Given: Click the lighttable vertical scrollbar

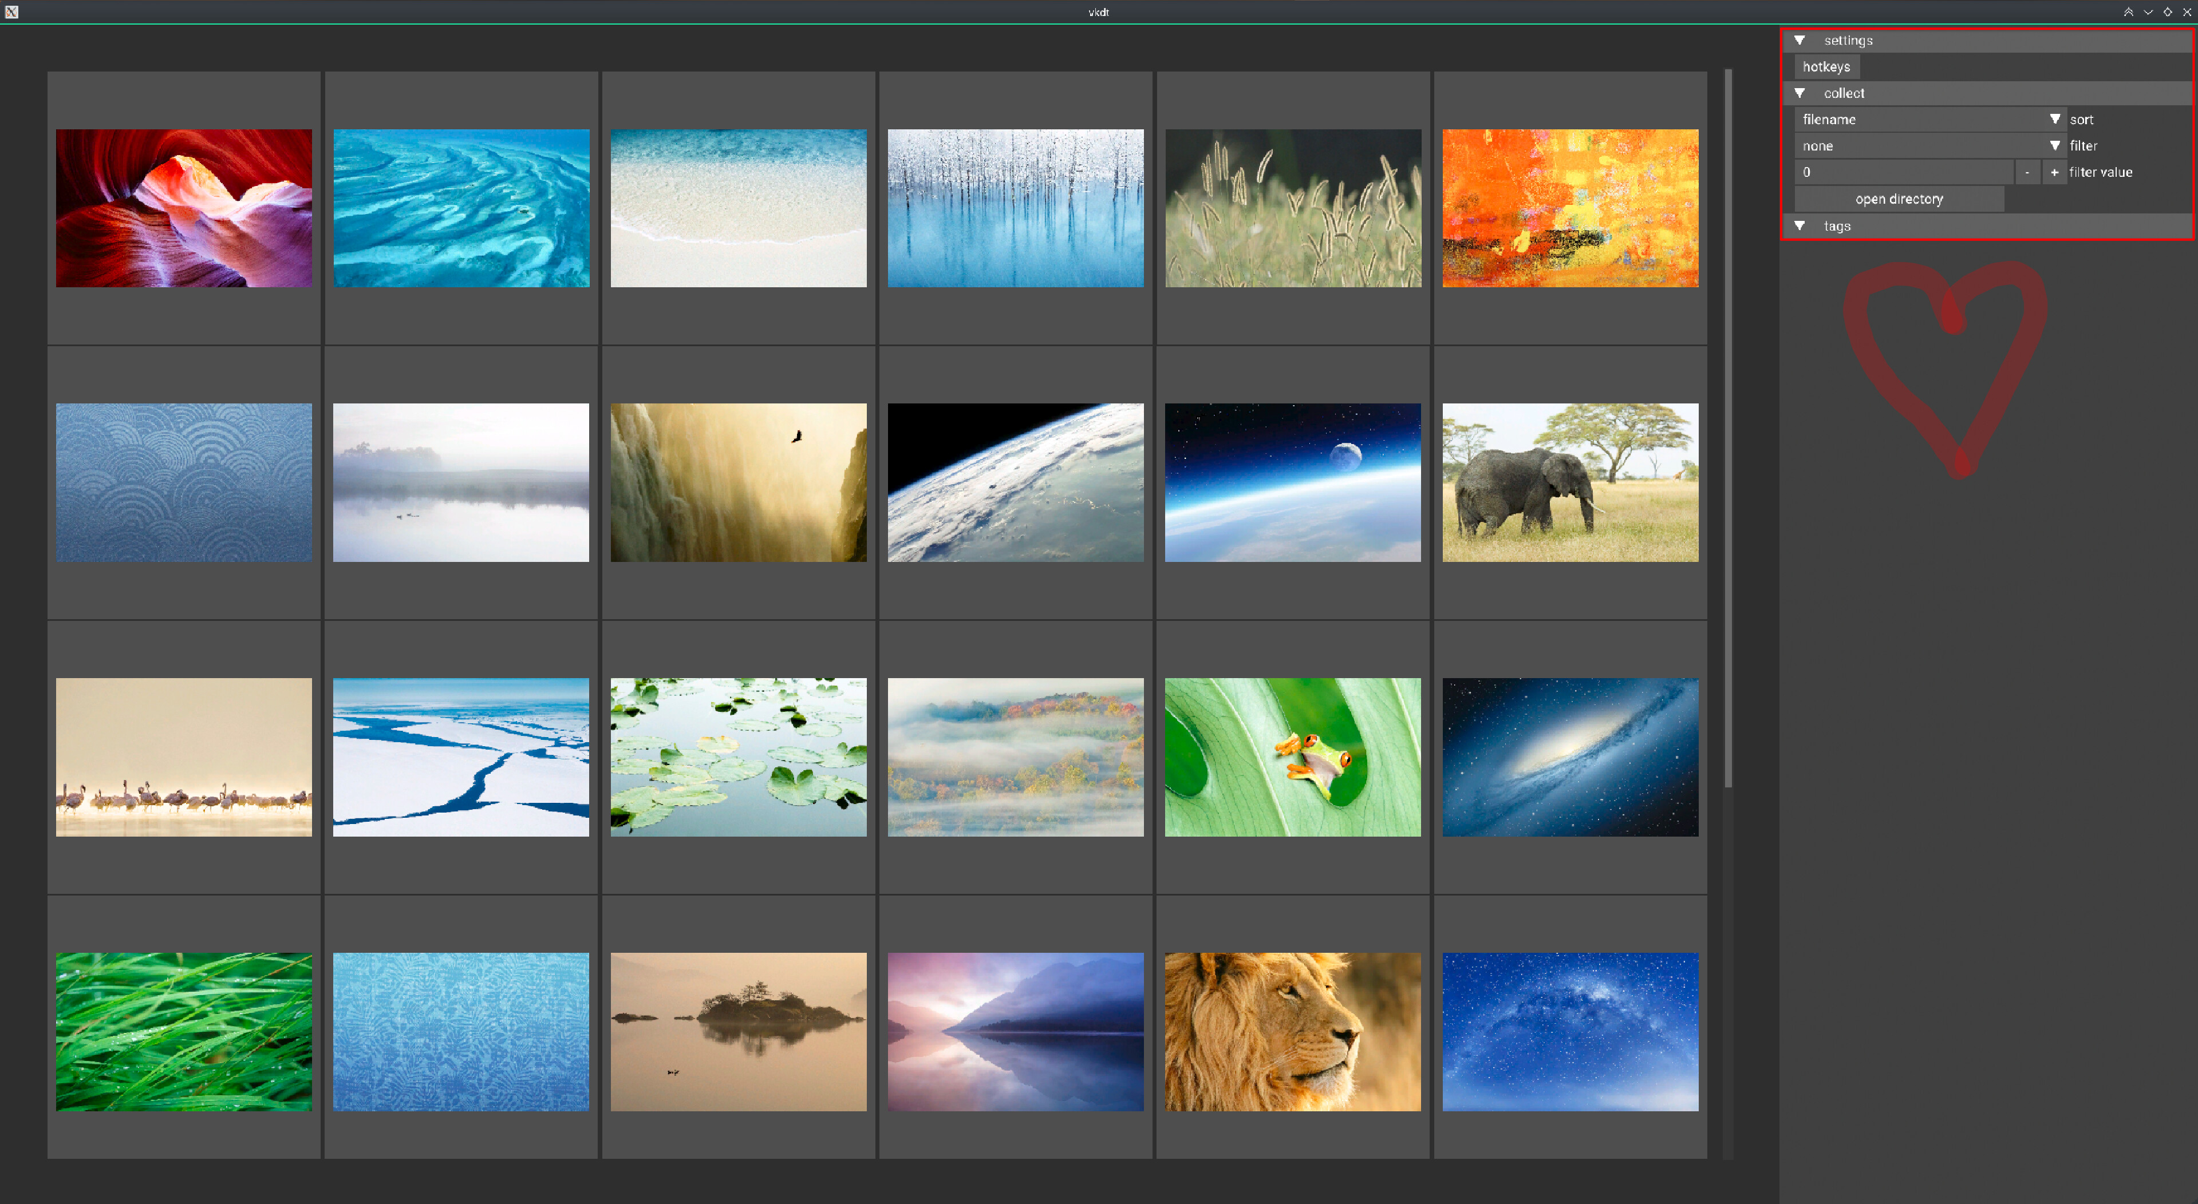Looking at the screenshot, I should pos(1728,426).
